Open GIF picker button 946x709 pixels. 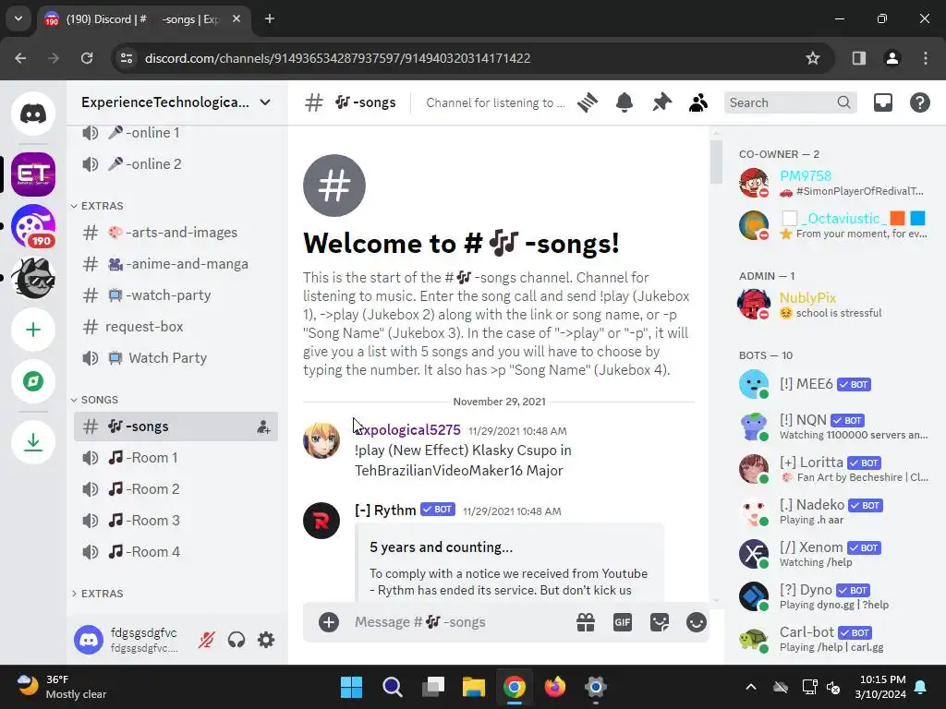[622, 622]
